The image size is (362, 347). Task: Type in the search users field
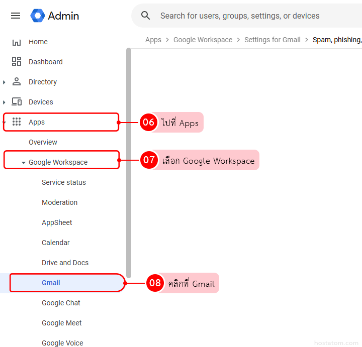pyautogui.click(x=251, y=16)
